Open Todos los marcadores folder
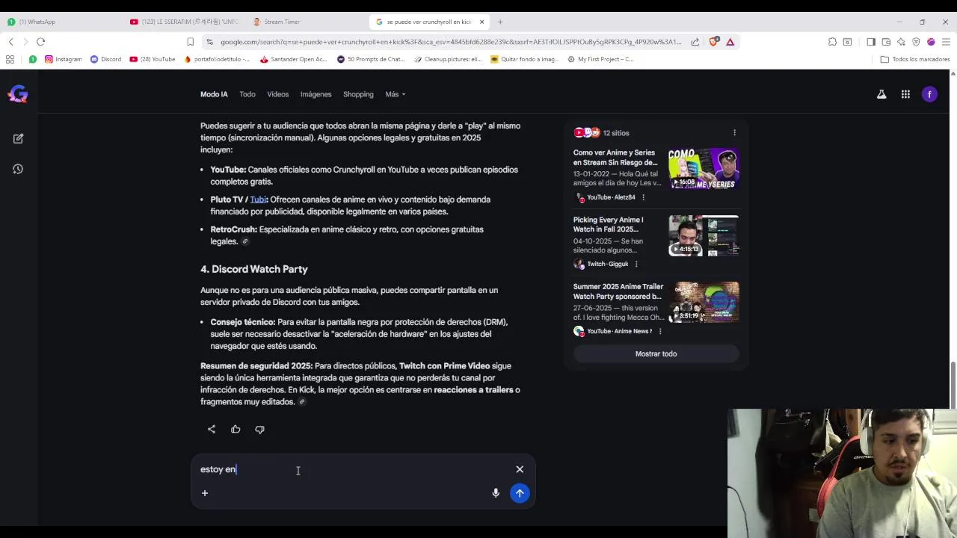Viewport: 957px width, 538px height. pyautogui.click(x=915, y=59)
